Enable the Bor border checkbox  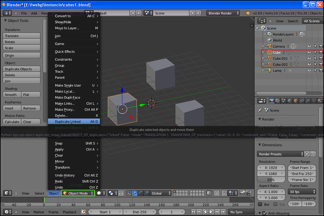(260, 204)
